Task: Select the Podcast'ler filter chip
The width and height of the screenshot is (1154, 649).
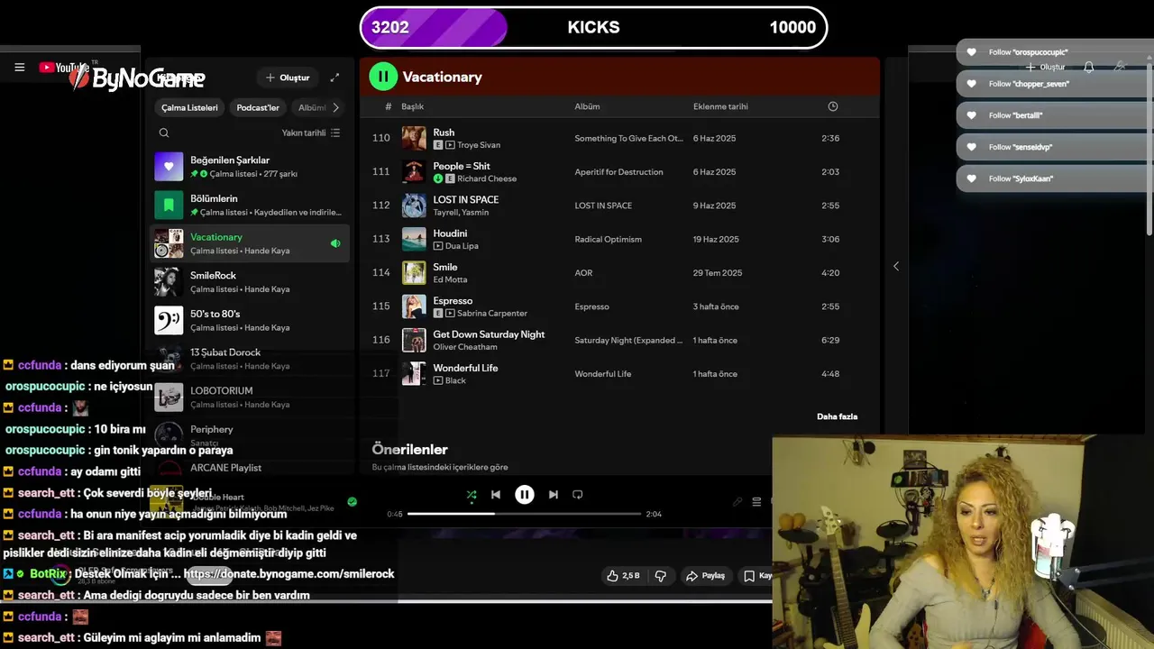Action: (x=258, y=107)
